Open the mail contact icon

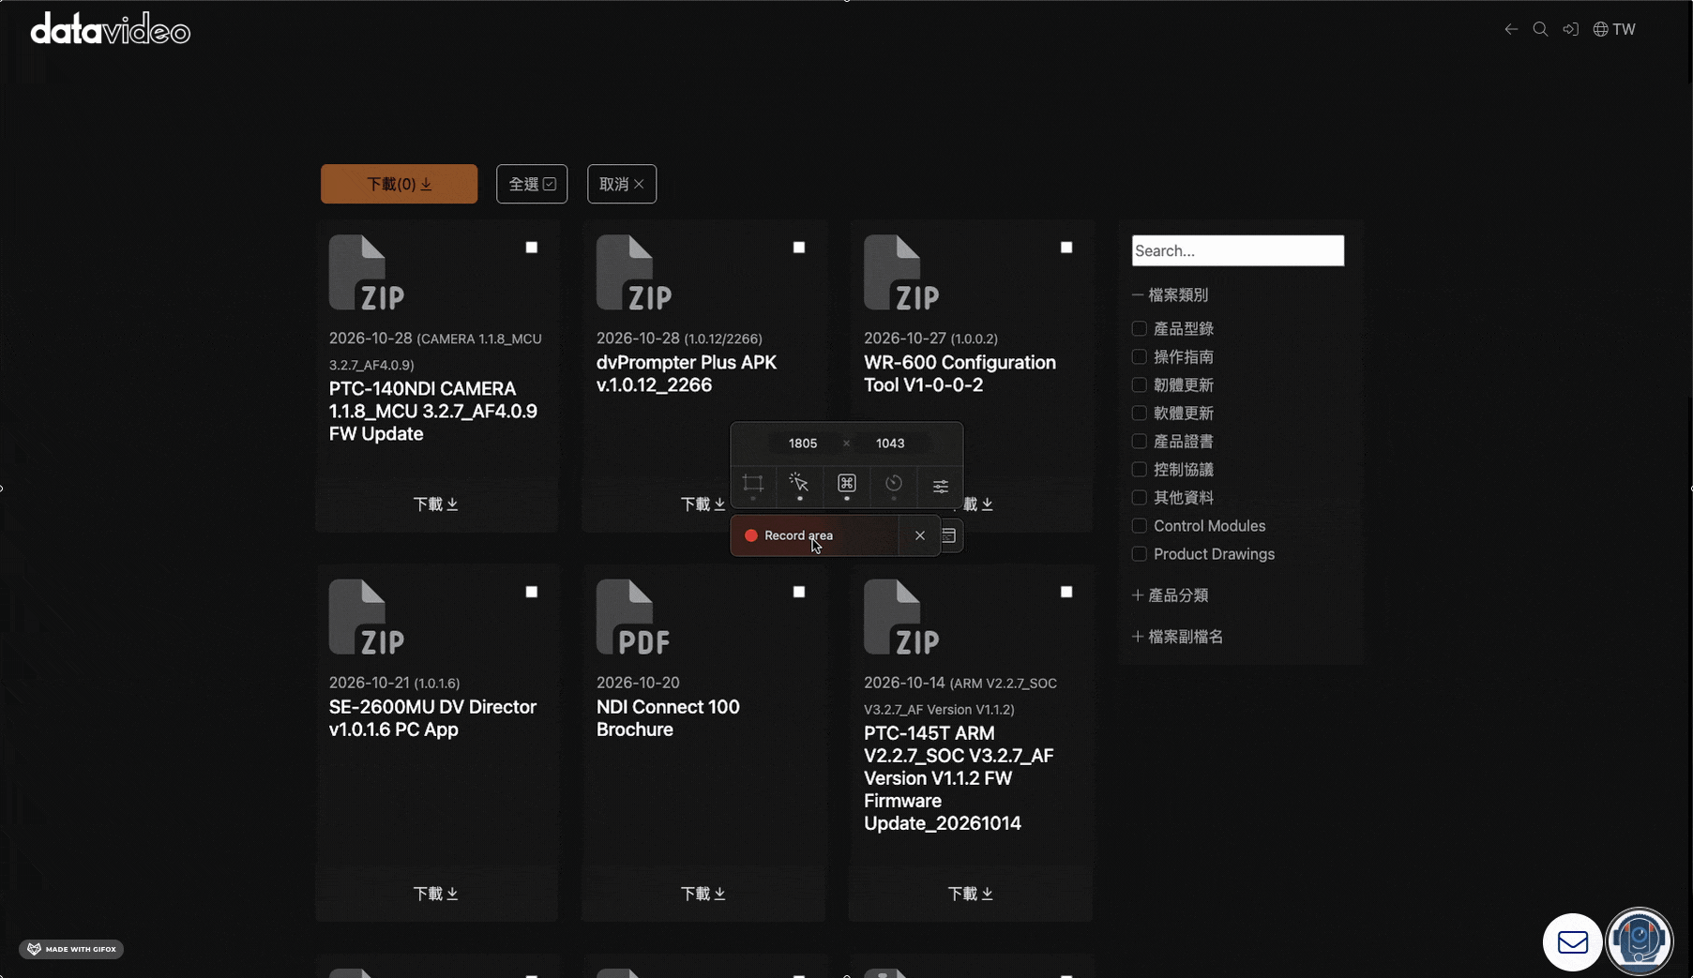click(x=1573, y=941)
